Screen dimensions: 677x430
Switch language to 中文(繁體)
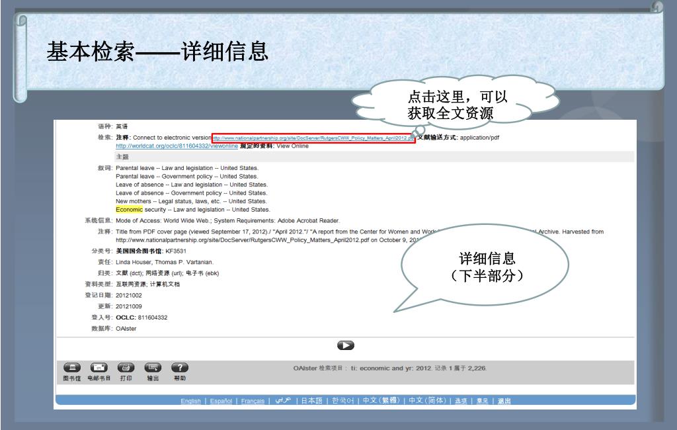pos(381,401)
